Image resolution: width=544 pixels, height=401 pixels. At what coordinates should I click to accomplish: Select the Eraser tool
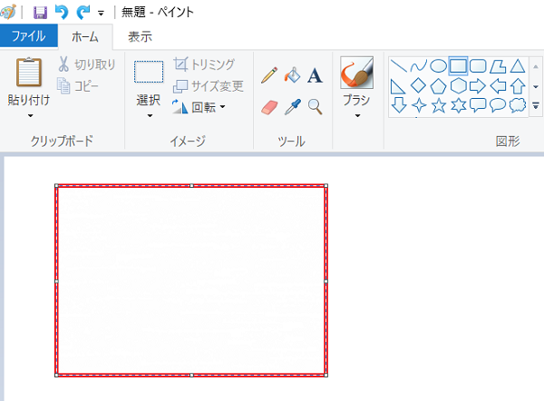click(269, 107)
